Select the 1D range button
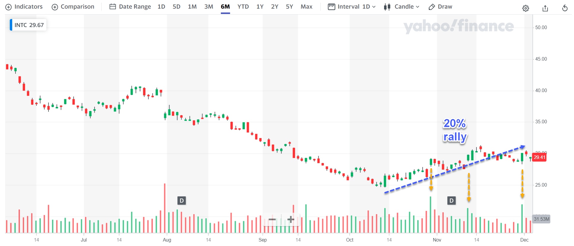 [x=161, y=7]
